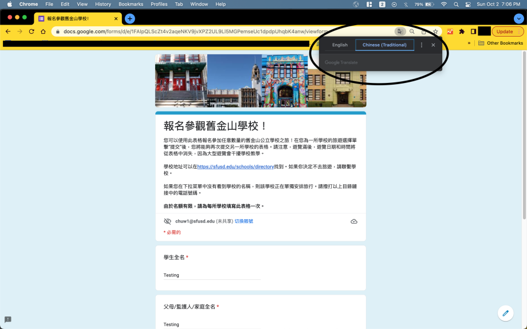Click the cloud saved-draft icon
The image size is (527, 329).
(354, 221)
